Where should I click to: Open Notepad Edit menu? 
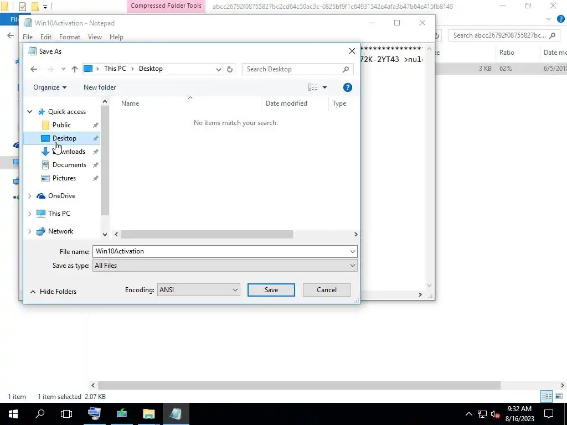point(46,37)
